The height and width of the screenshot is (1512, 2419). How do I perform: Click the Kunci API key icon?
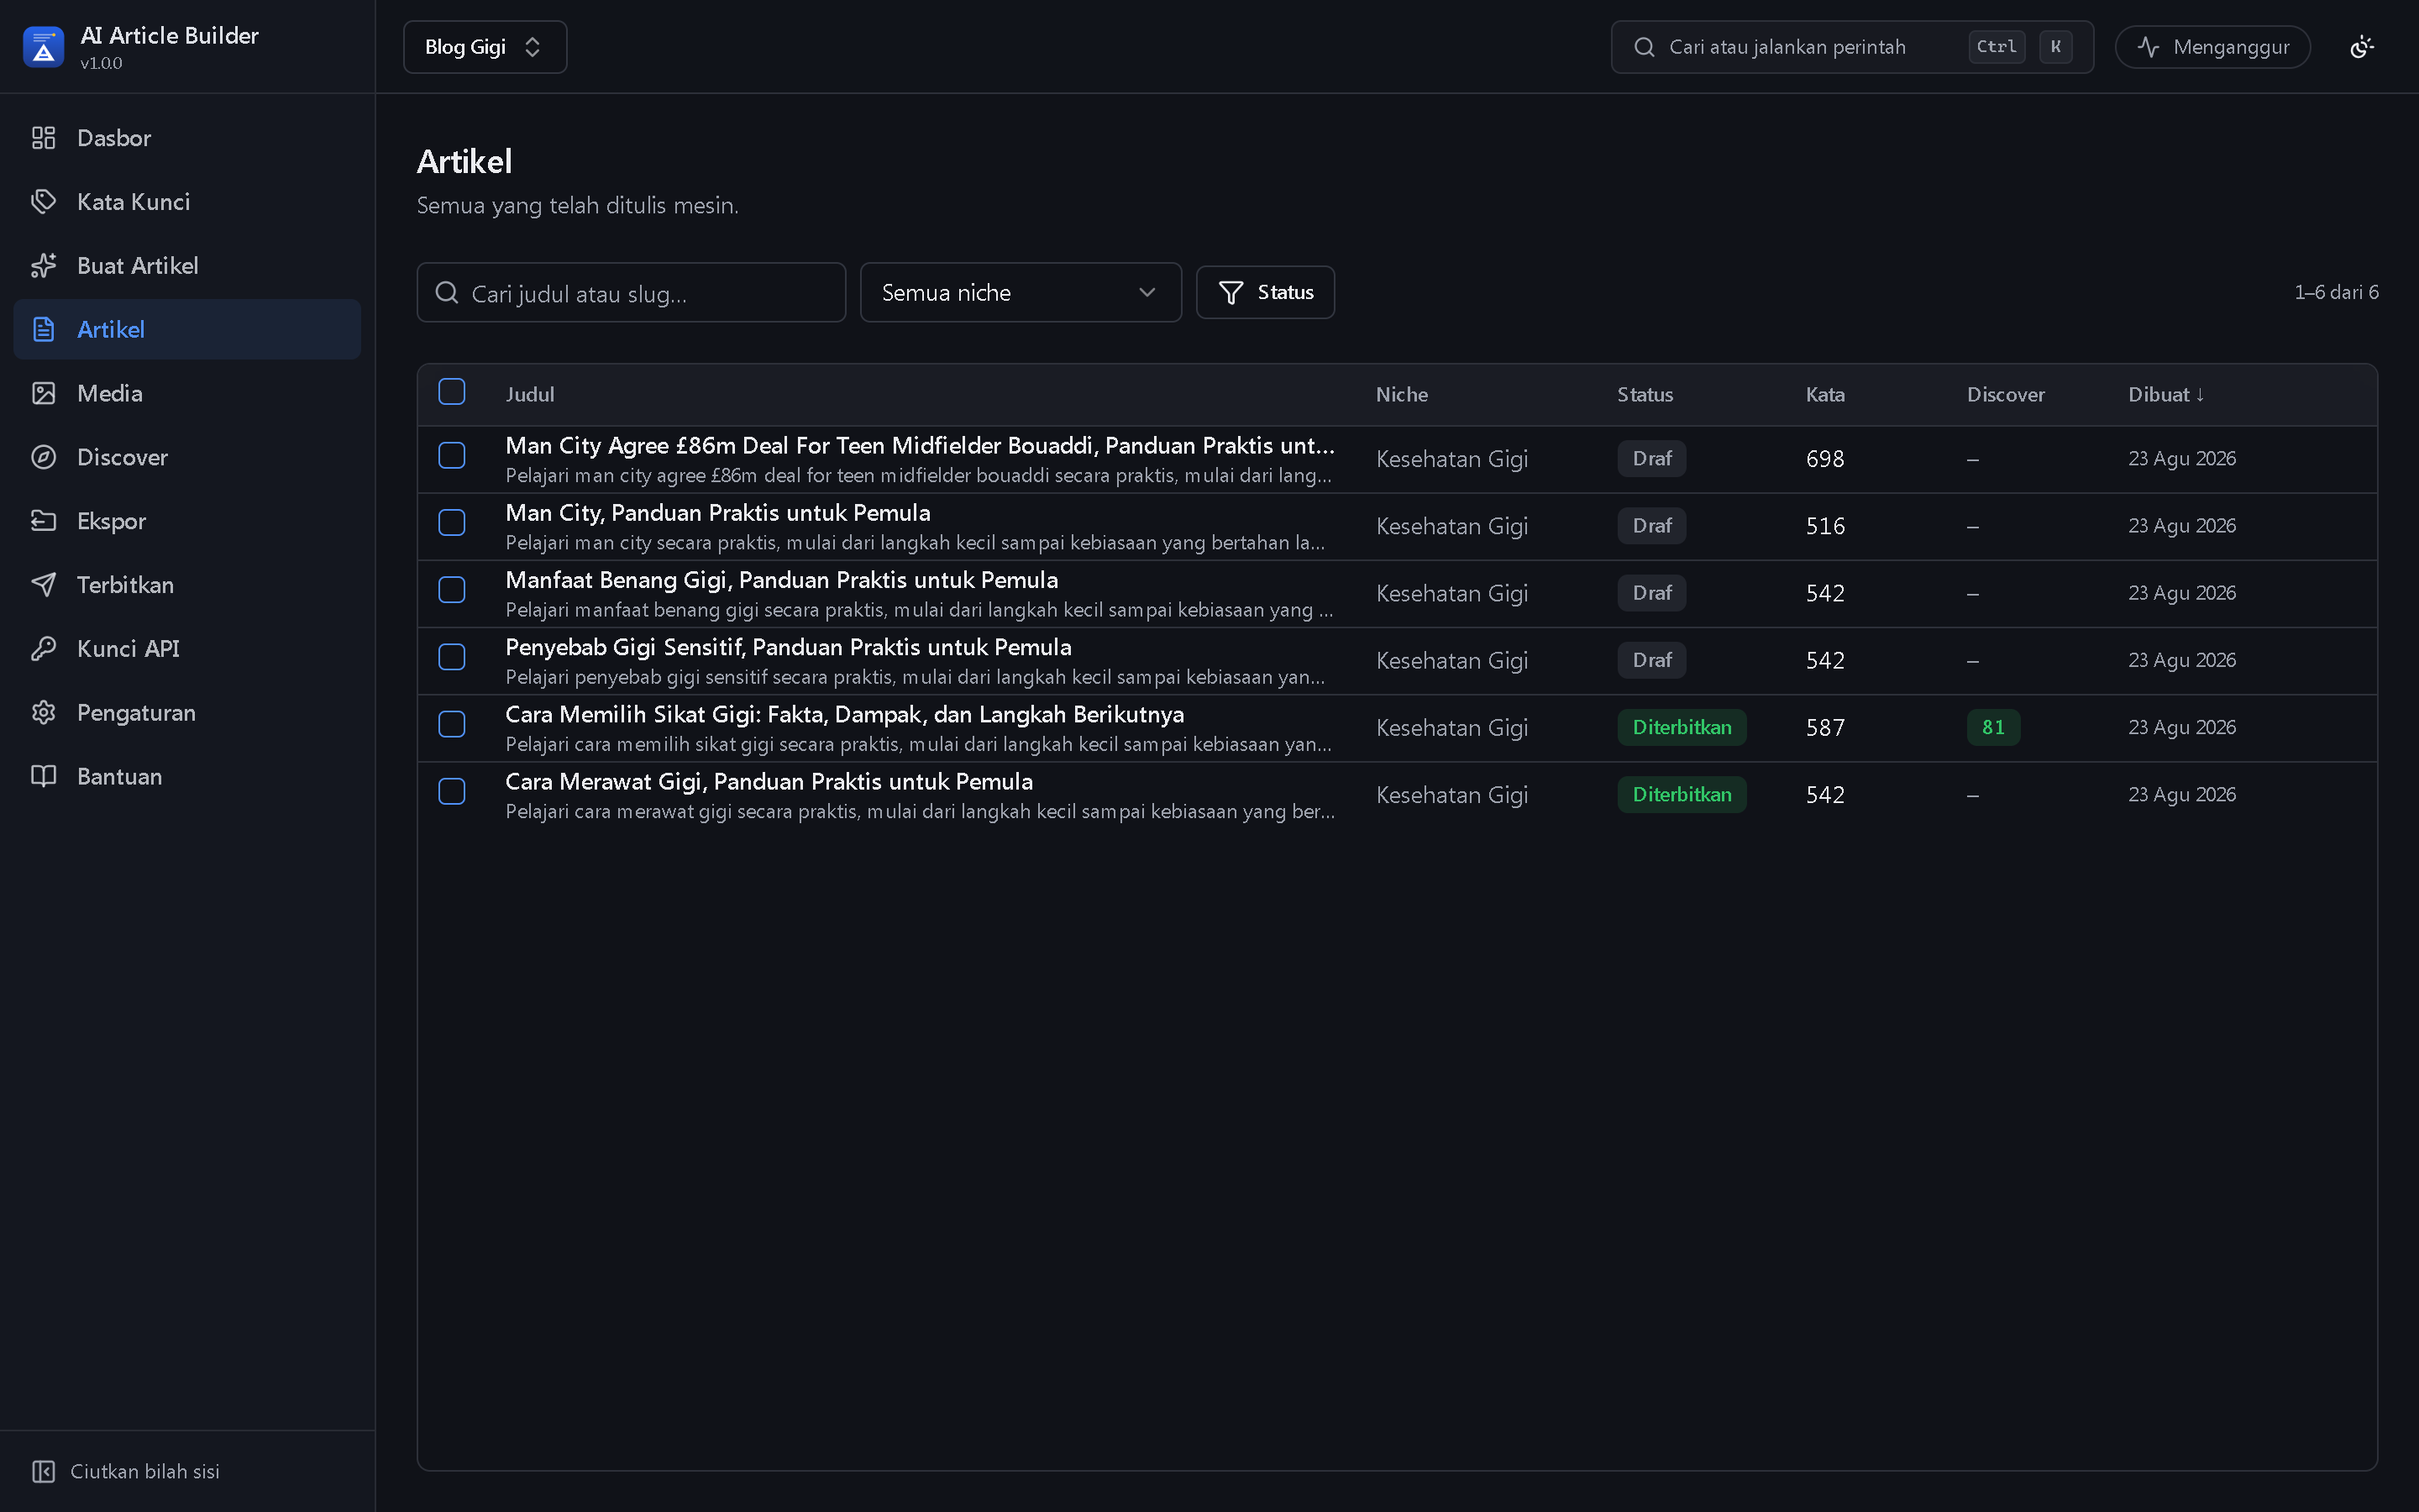tap(43, 649)
